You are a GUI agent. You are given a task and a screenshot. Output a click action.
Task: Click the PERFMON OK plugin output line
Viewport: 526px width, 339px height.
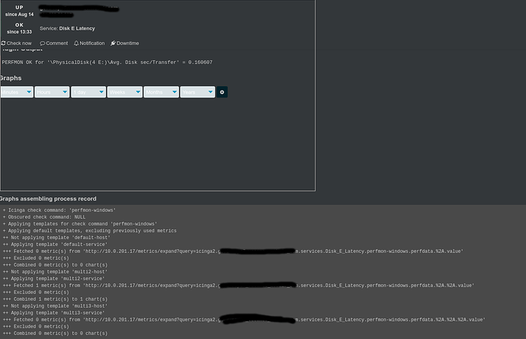(107, 62)
